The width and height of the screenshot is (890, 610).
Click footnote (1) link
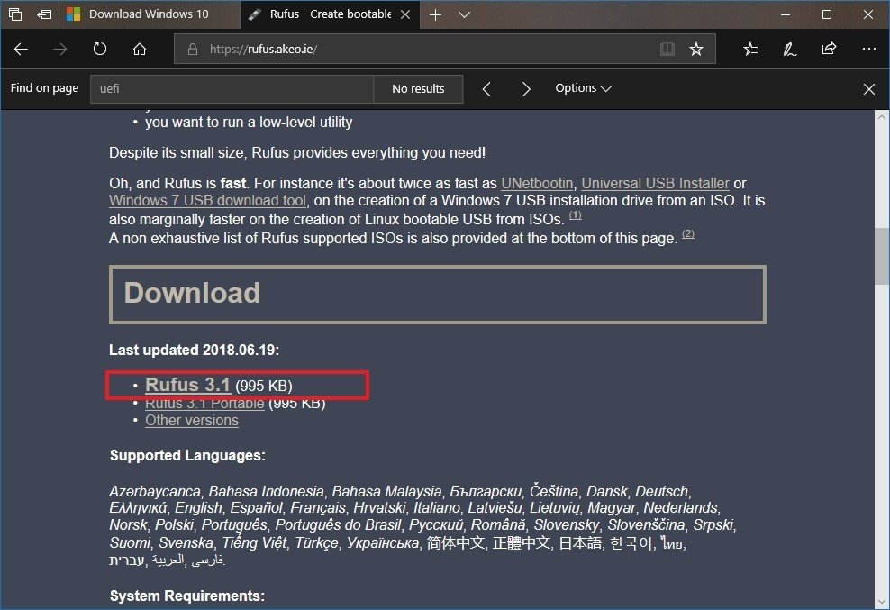(x=575, y=215)
